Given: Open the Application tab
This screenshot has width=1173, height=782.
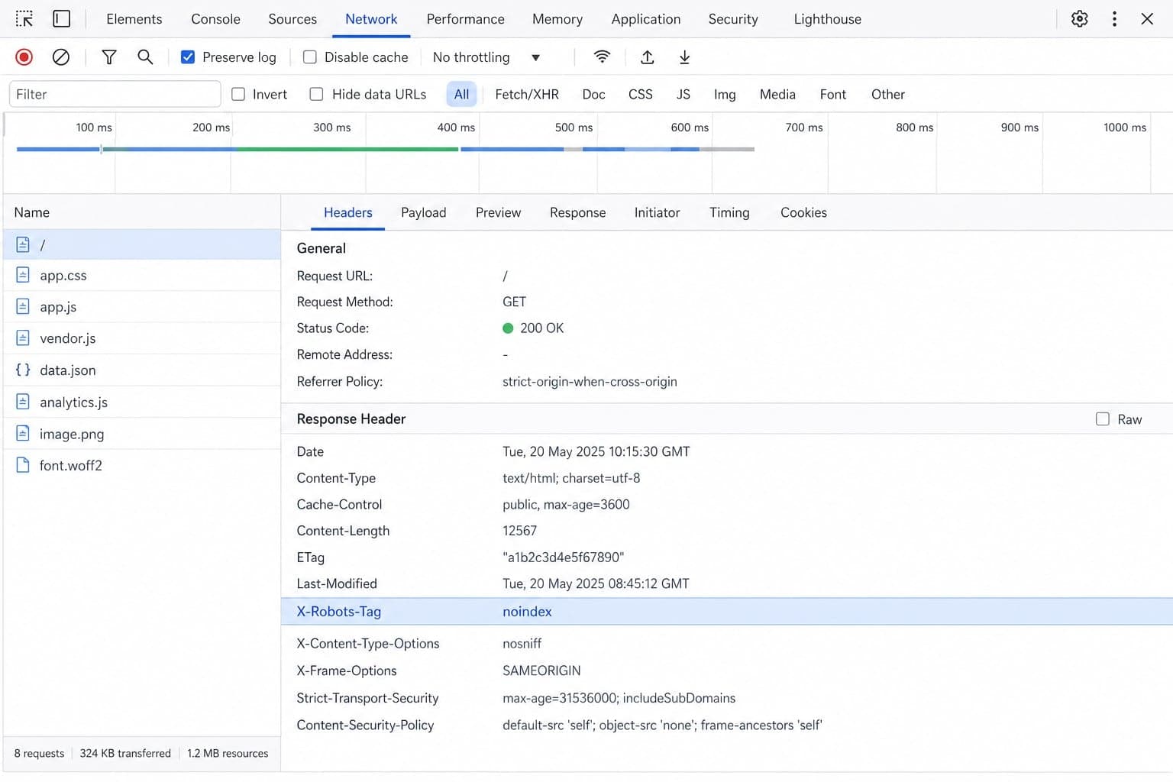Looking at the screenshot, I should [646, 19].
